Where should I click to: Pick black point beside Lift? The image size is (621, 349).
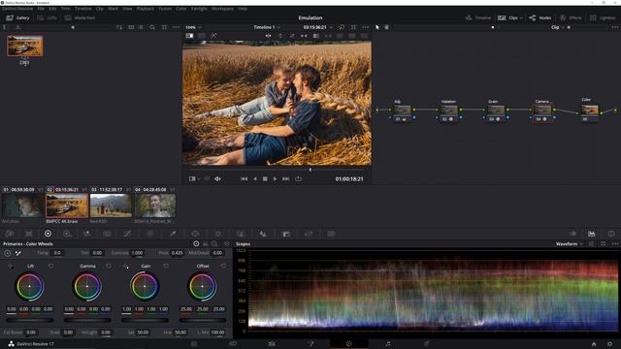point(11,267)
